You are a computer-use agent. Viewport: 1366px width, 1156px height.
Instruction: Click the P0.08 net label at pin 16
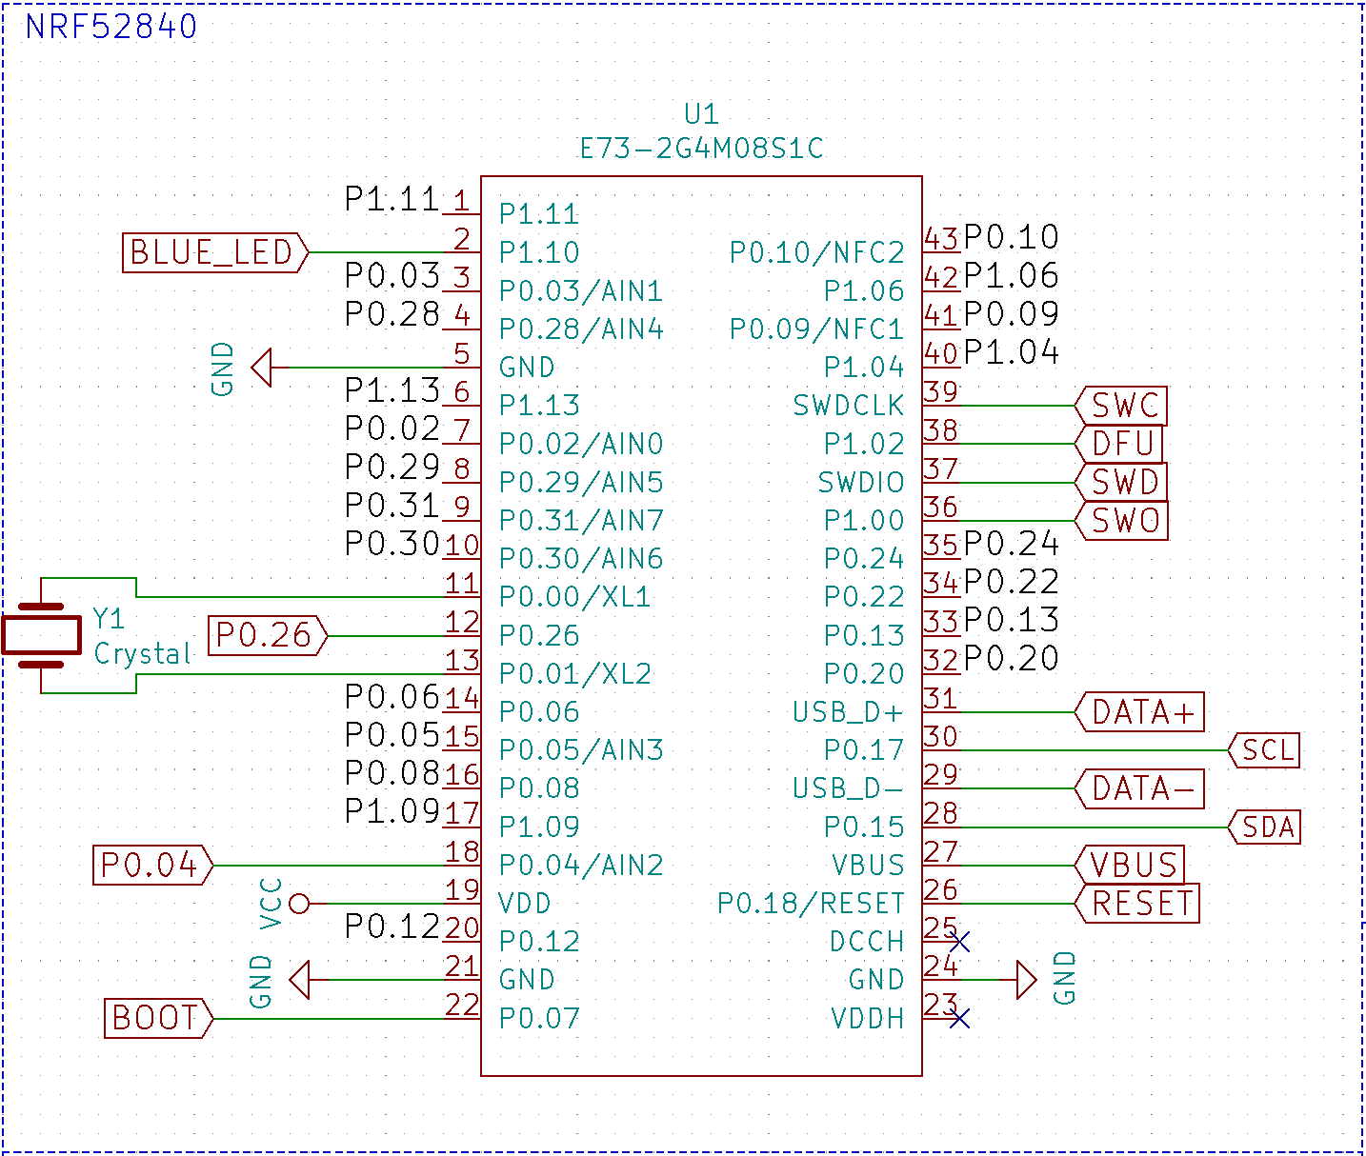392,772
